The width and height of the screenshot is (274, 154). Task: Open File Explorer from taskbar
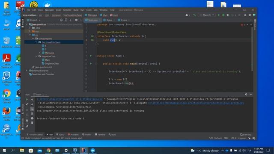click(22, 151)
